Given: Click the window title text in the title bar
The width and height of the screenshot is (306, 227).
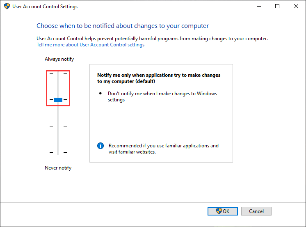Looking at the screenshot, I should point(45,7).
